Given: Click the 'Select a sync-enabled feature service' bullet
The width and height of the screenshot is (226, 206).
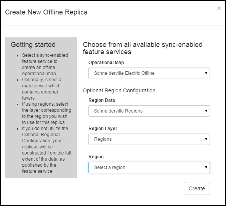Looking at the screenshot, I should 45,64.
